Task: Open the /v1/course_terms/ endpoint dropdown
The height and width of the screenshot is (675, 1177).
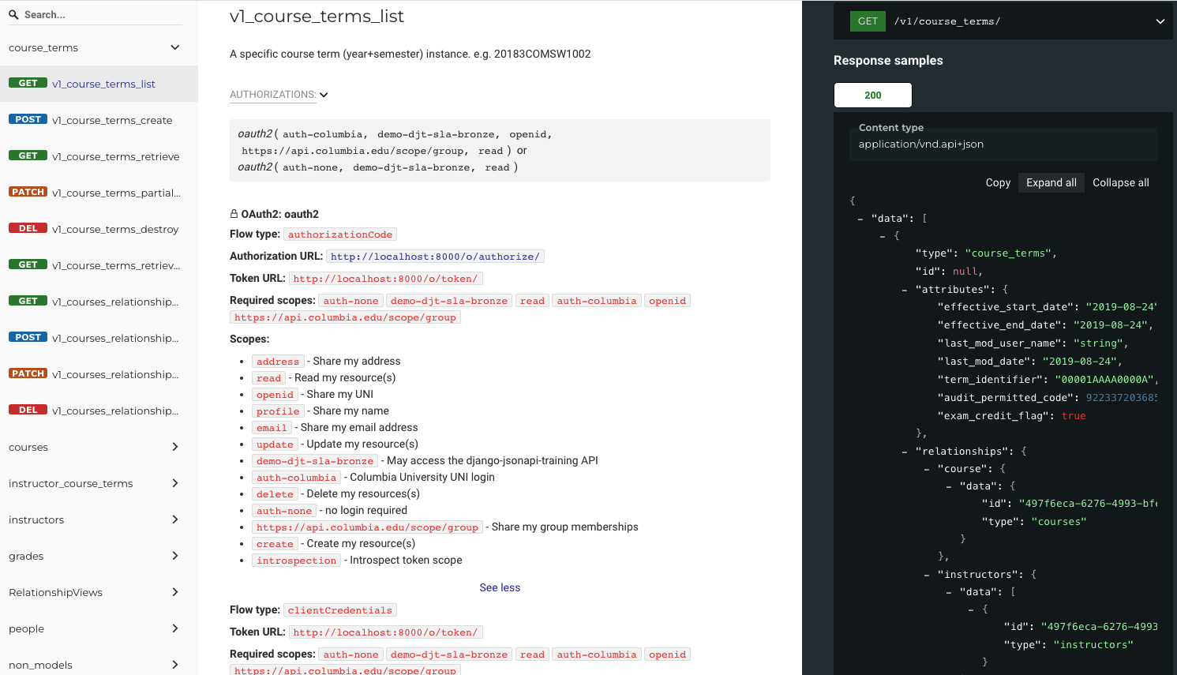Action: [x=1160, y=21]
